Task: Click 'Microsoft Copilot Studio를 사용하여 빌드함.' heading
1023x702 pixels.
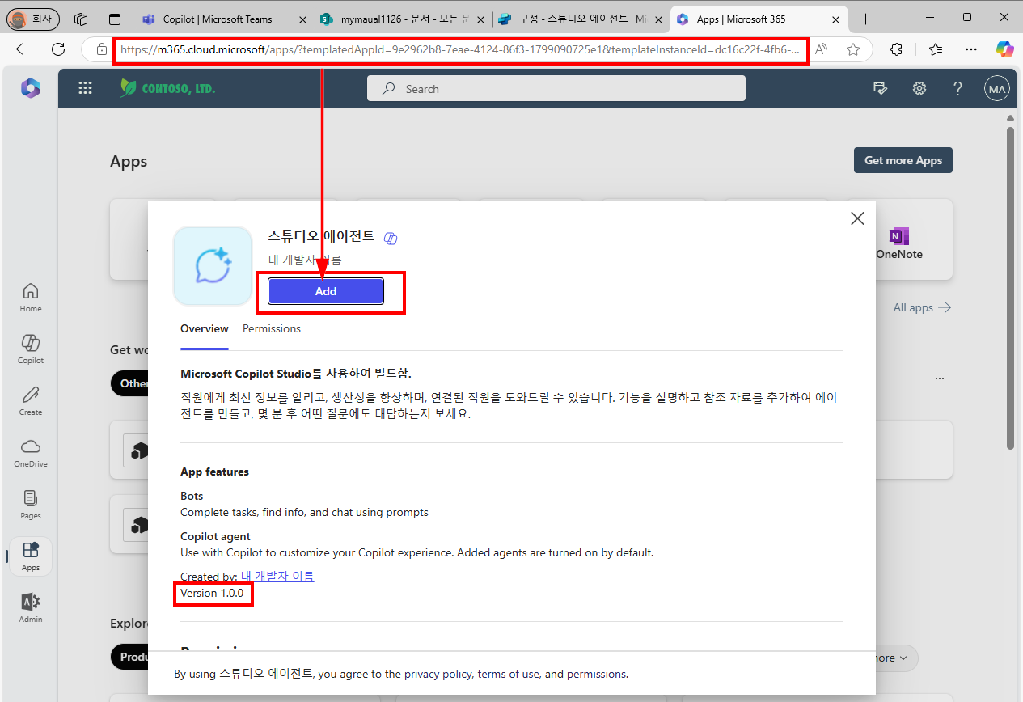Action: point(296,374)
